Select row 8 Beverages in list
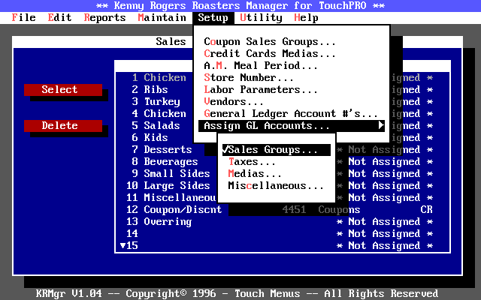The height and width of the screenshot is (300, 481). tap(165, 162)
